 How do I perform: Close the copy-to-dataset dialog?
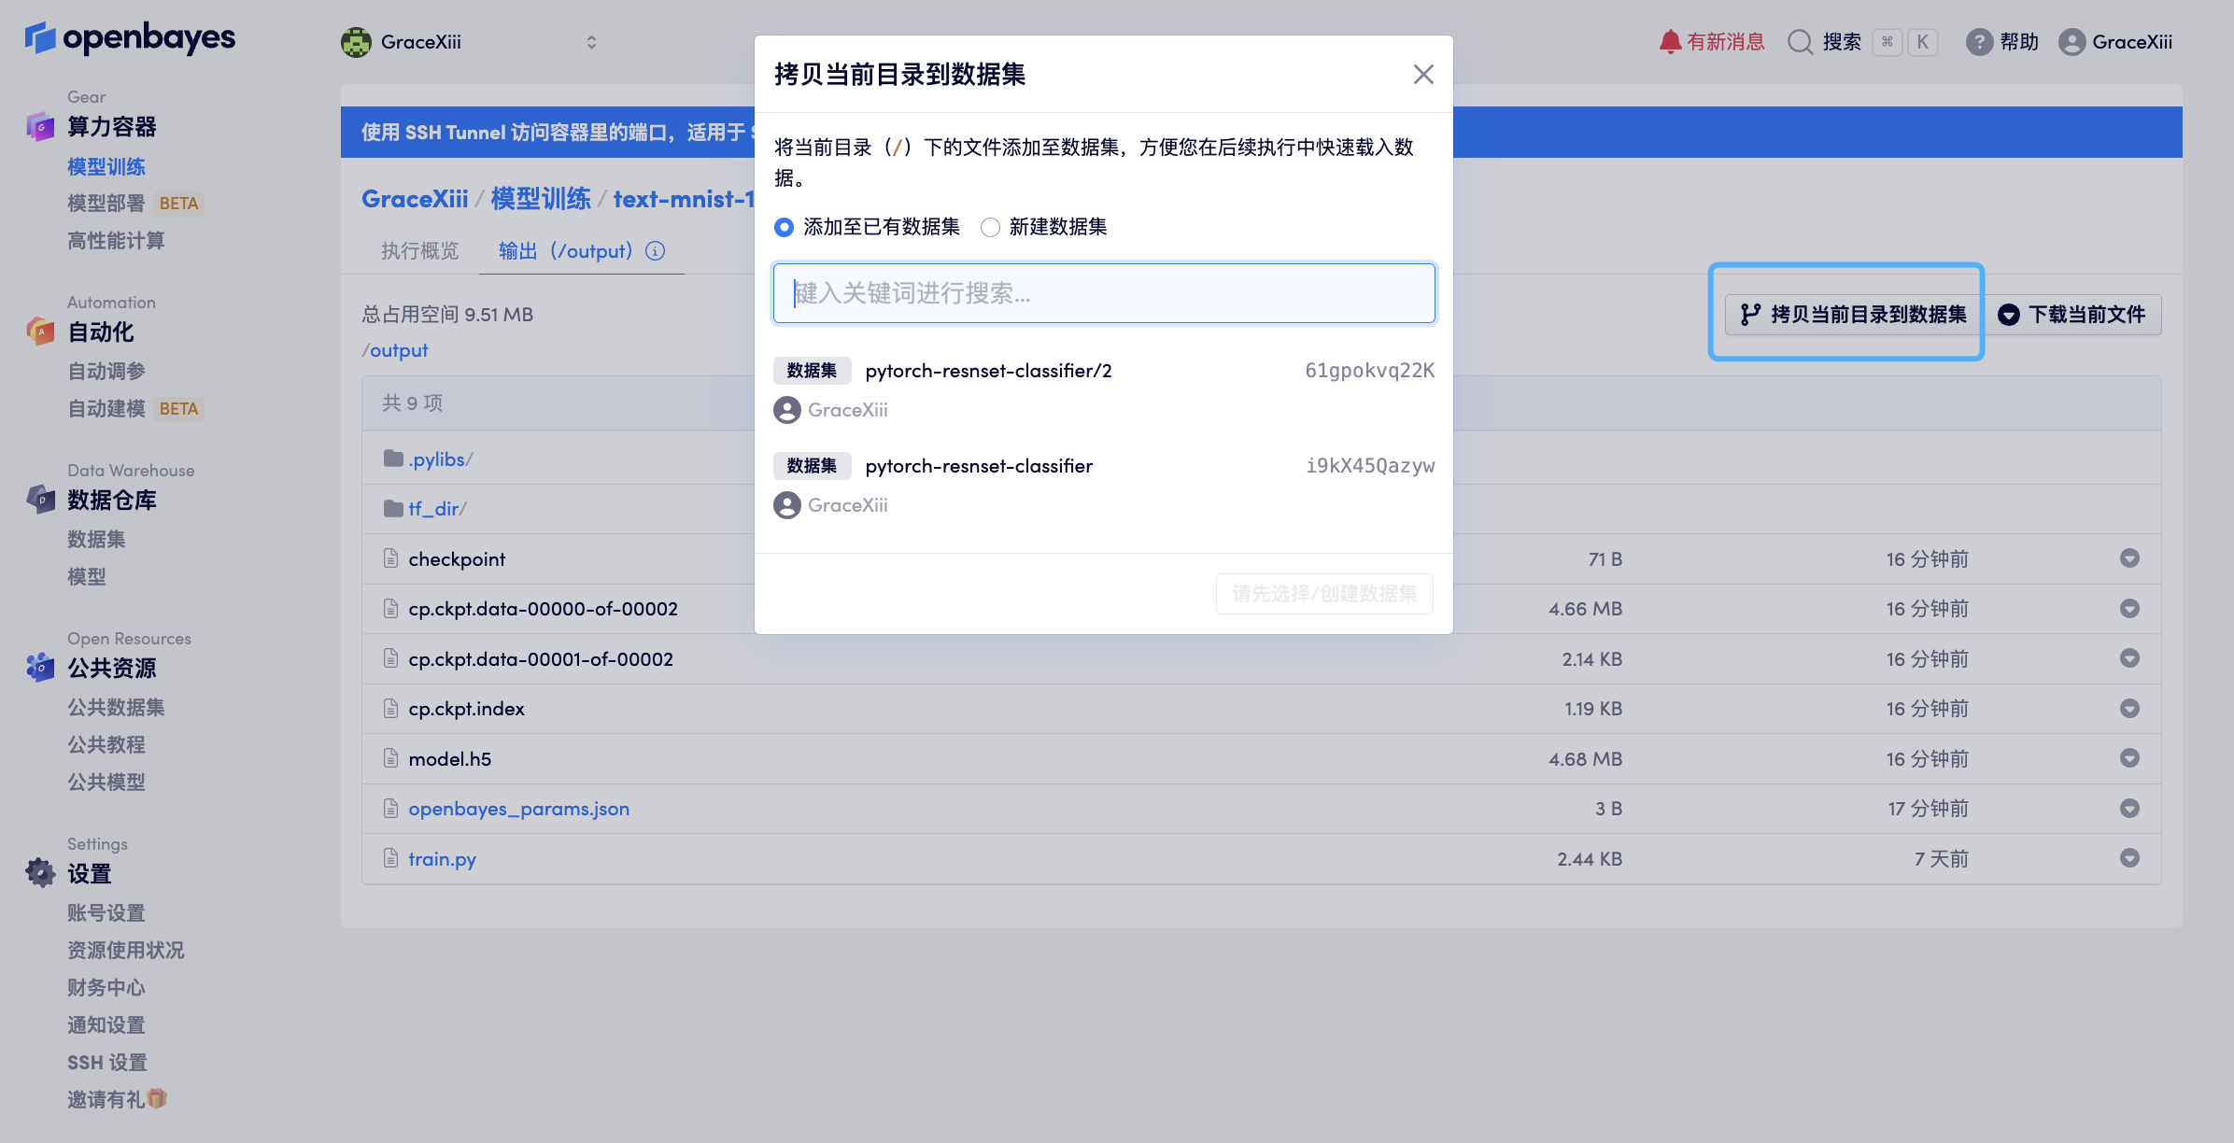[1422, 74]
